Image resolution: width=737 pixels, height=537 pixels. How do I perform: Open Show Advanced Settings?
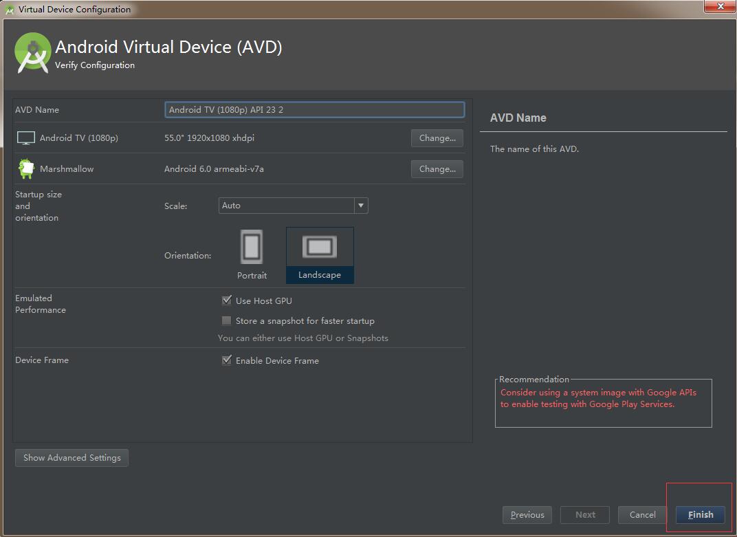(72, 457)
